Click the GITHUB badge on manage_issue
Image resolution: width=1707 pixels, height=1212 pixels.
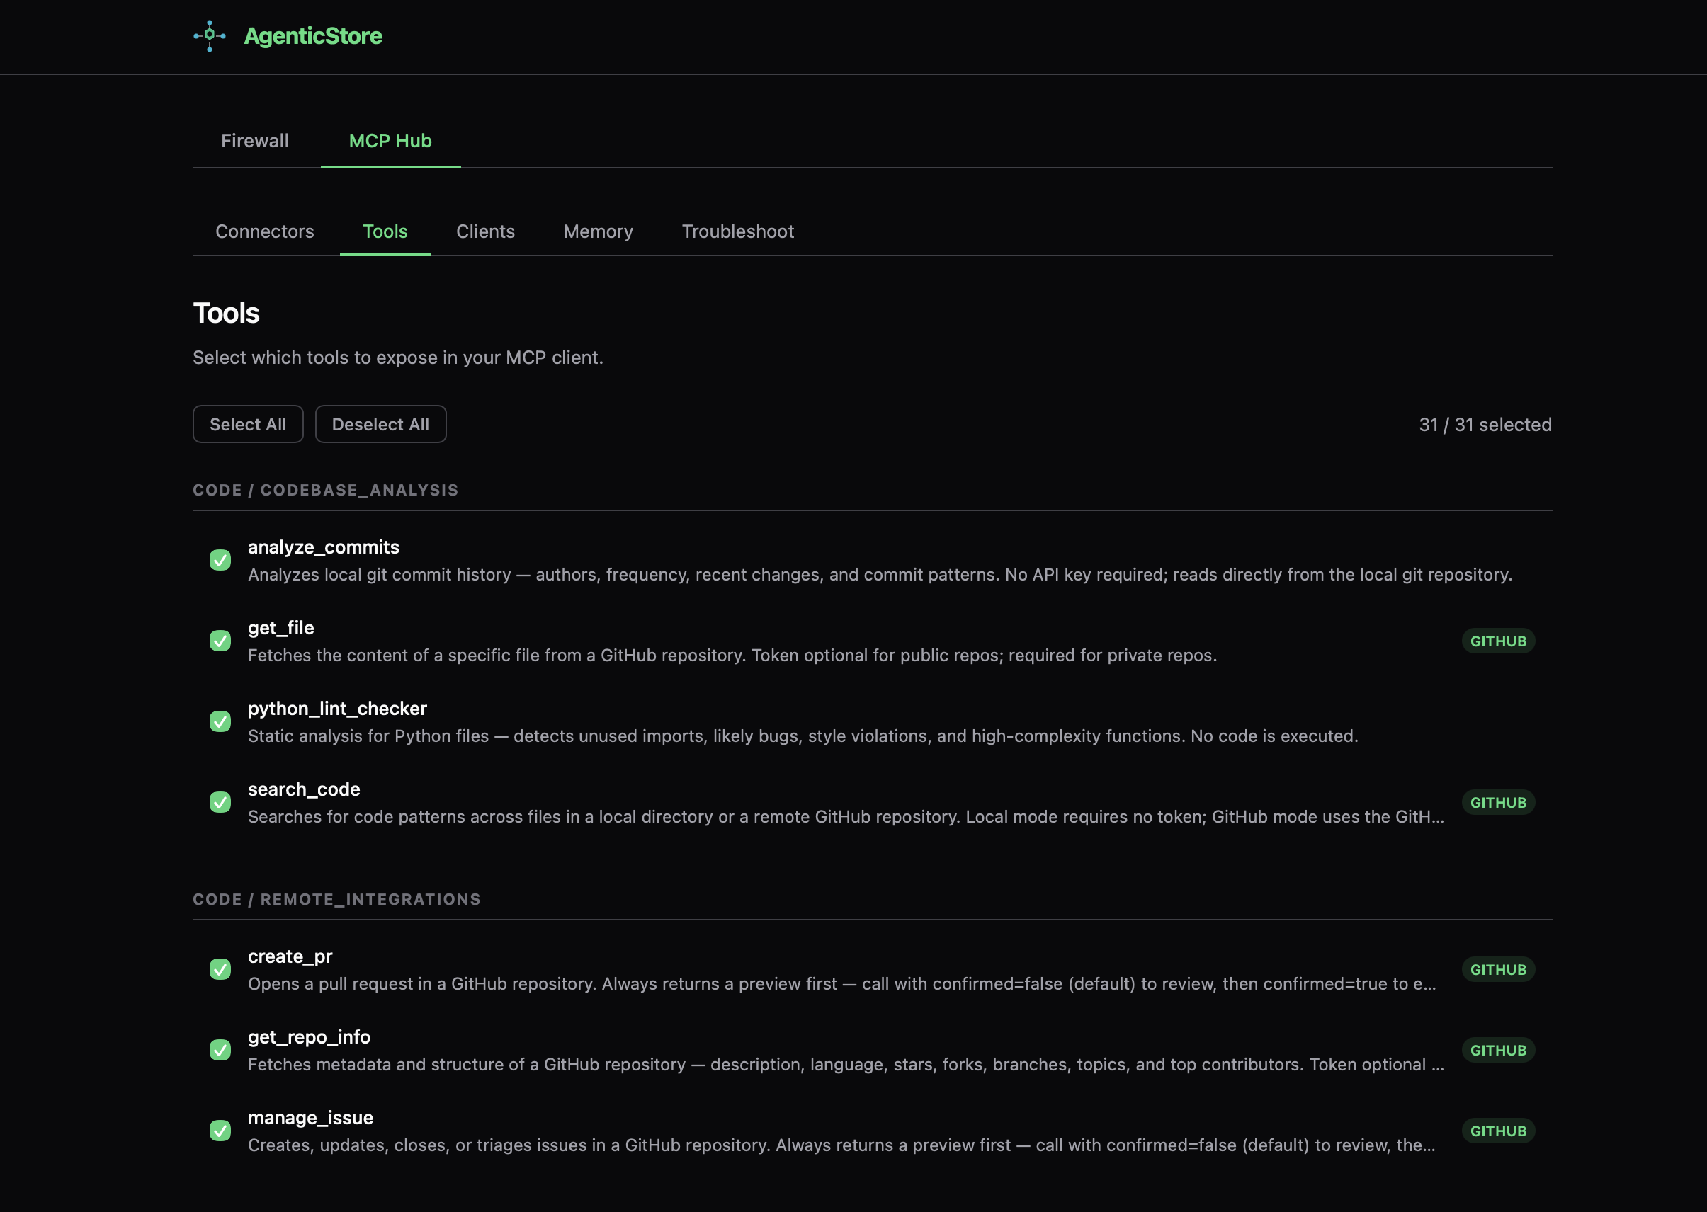point(1497,1131)
